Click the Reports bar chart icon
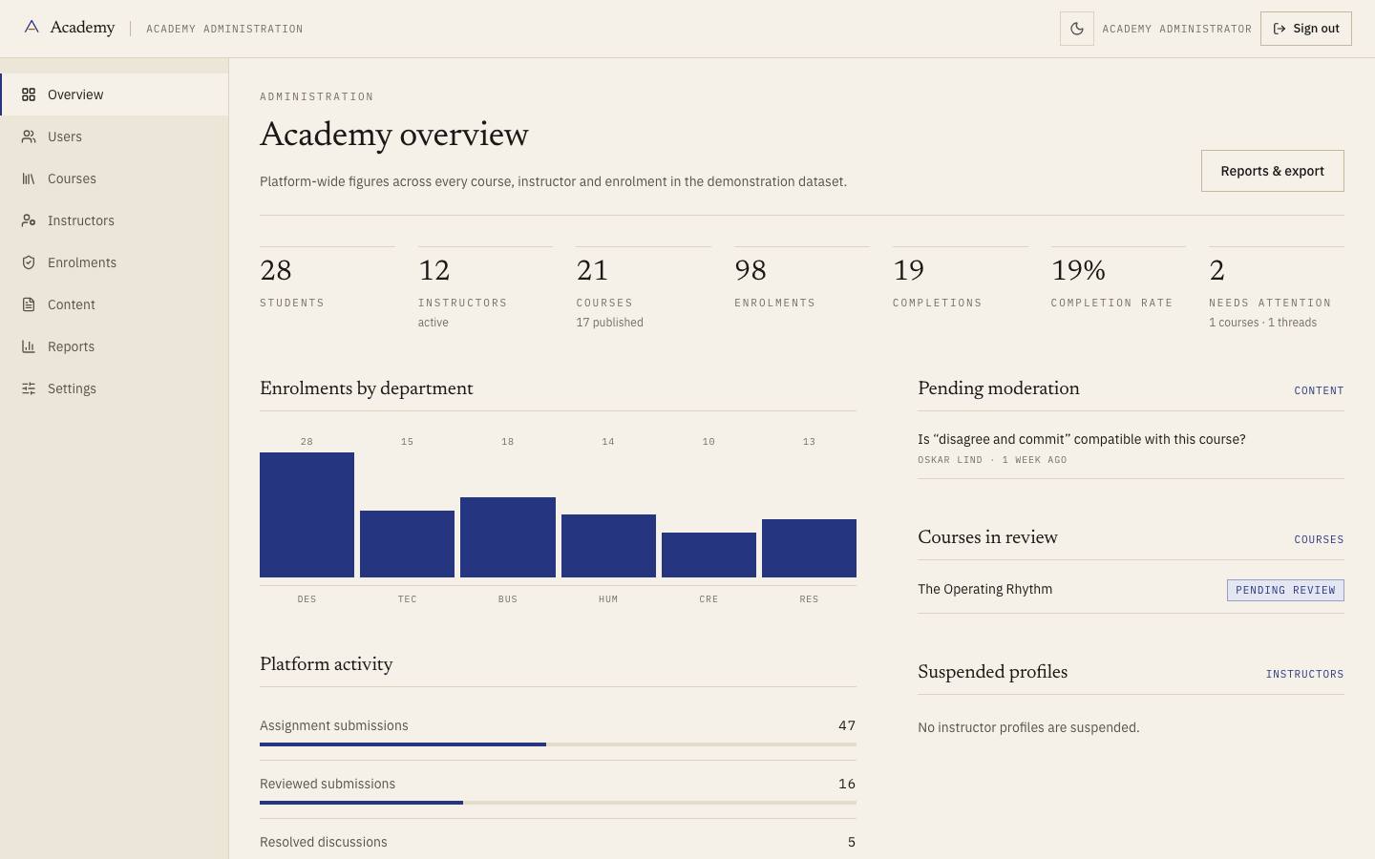Image resolution: width=1375 pixels, height=859 pixels. pos(29,346)
